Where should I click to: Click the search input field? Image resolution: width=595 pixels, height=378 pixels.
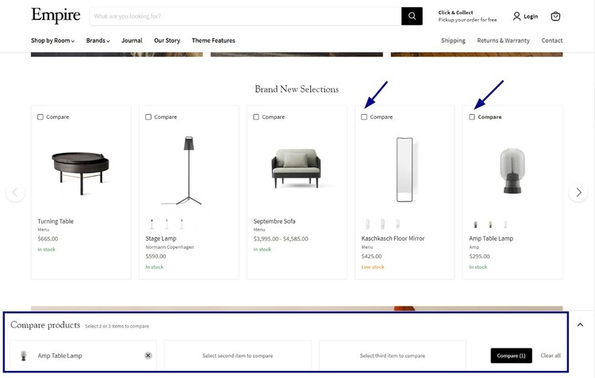pos(246,16)
